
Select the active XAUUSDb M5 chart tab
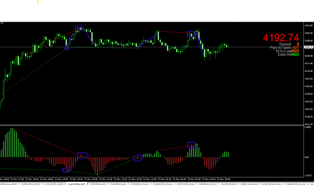(x=76, y=184)
